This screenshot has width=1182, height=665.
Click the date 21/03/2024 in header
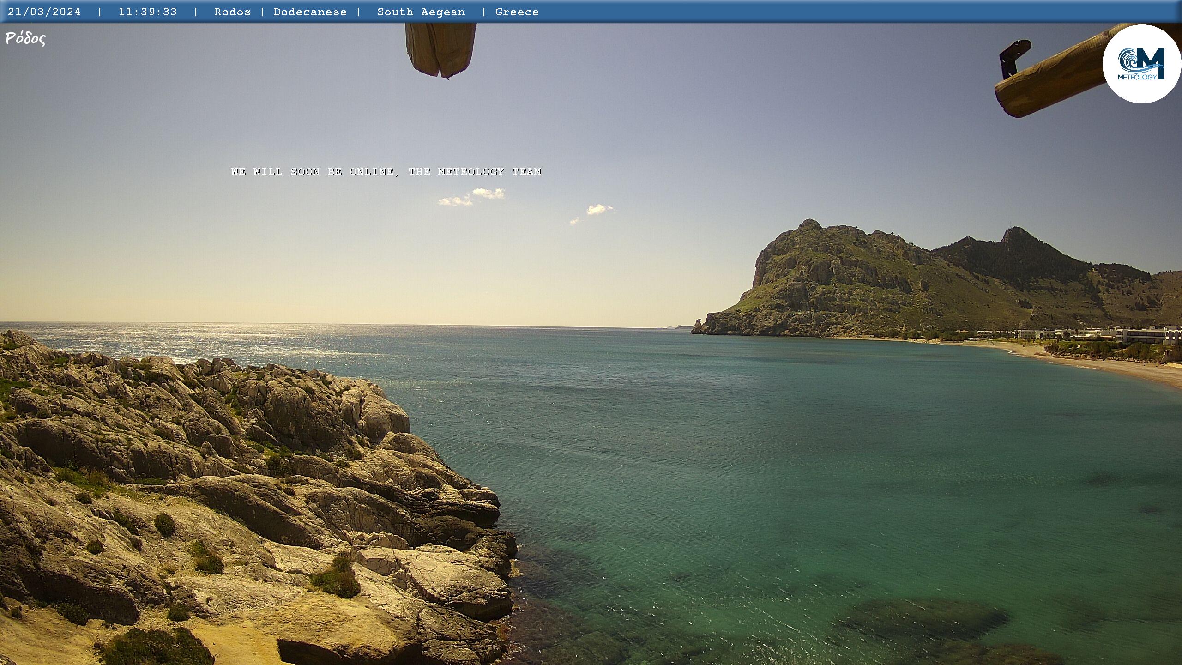coord(44,12)
